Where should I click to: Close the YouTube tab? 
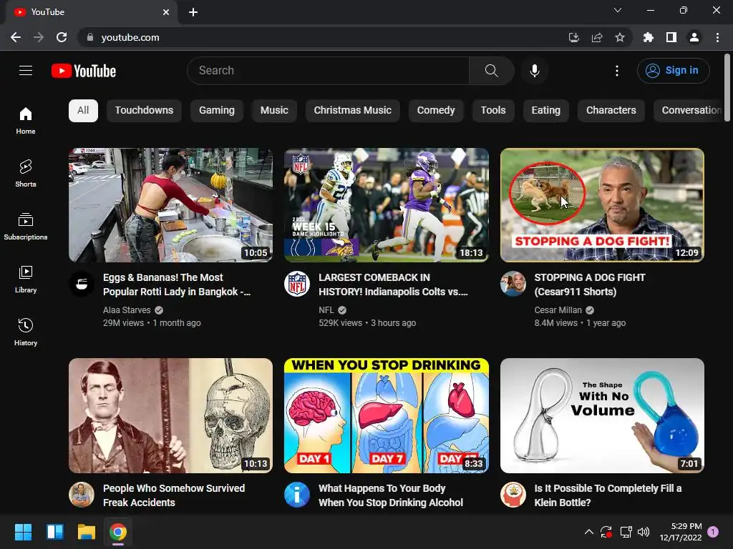tap(166, 12)
